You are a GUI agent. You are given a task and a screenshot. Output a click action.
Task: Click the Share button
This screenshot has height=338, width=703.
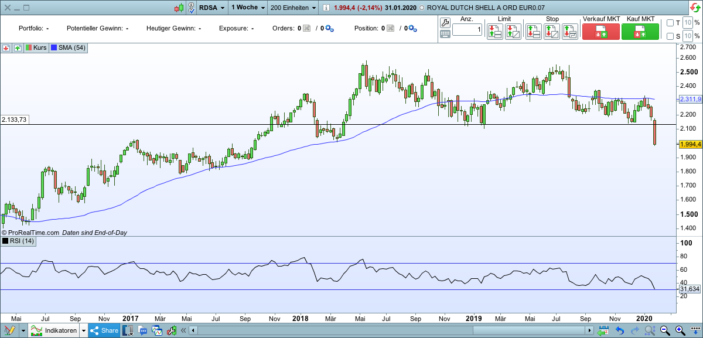[x=104, y=331]
